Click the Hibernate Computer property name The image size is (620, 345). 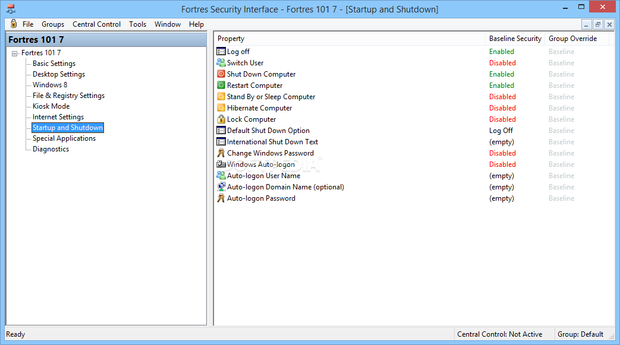259,108
